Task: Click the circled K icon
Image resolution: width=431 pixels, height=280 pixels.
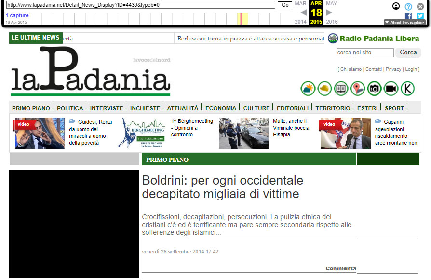Action: 408,89
